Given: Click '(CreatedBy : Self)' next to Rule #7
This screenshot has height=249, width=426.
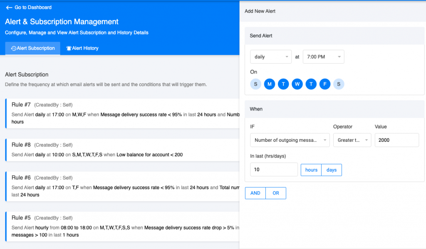Looking at the screenshot, I should pos(53,105).
